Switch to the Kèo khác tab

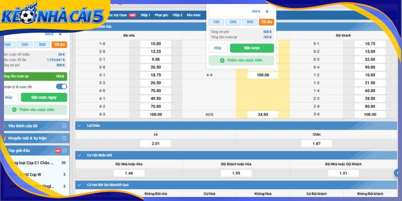(193, 15)
